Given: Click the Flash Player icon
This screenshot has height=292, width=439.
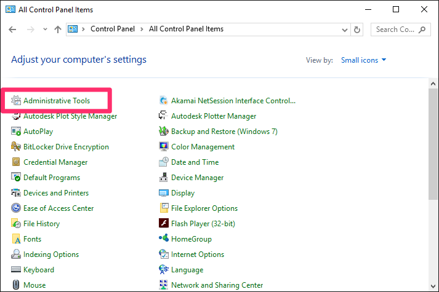Looking at the screenshot, I should point(164,223).
